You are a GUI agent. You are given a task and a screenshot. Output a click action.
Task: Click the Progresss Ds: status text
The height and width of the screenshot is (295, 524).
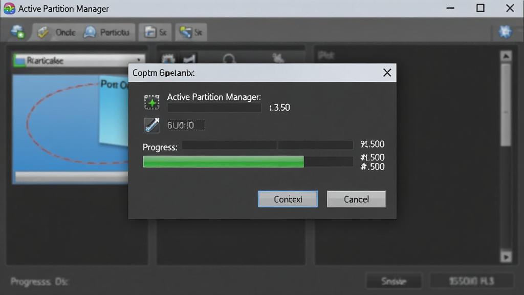pos(39,282)
